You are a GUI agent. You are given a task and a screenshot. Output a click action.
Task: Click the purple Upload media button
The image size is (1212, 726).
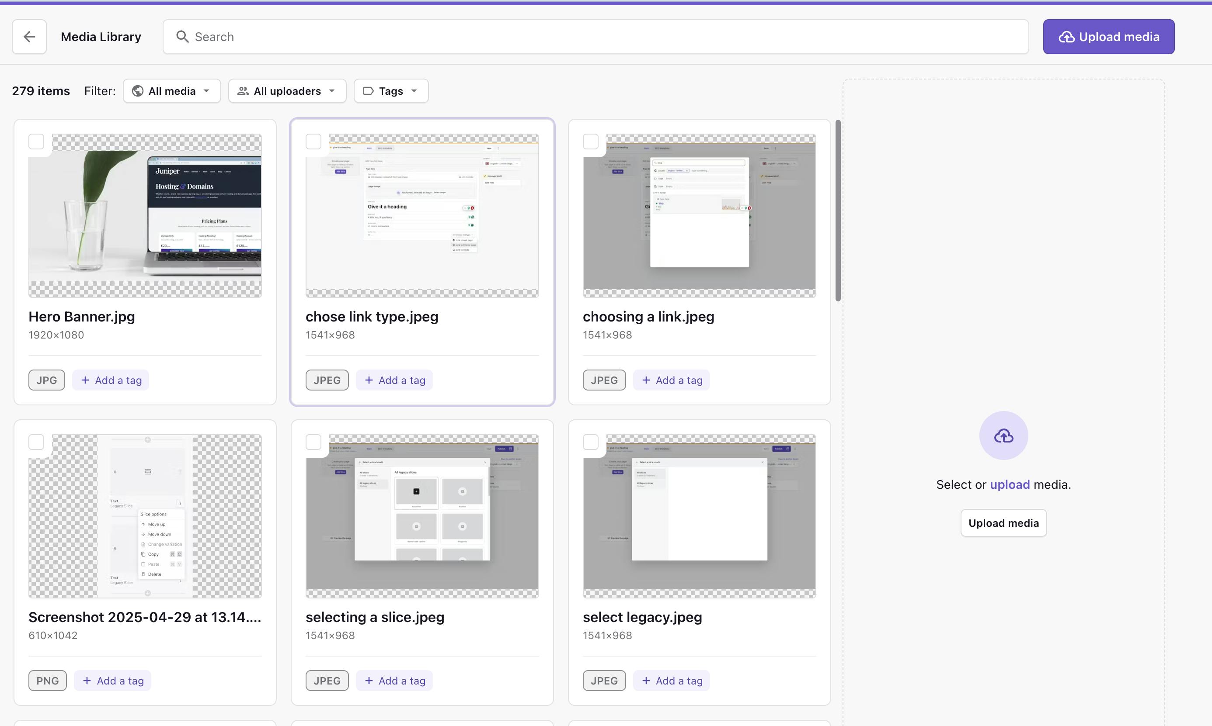point(1109,37)
